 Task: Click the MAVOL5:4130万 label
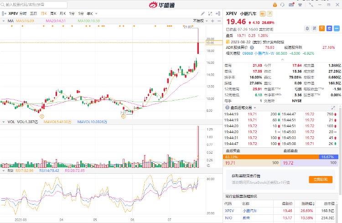tap(57, 122)
